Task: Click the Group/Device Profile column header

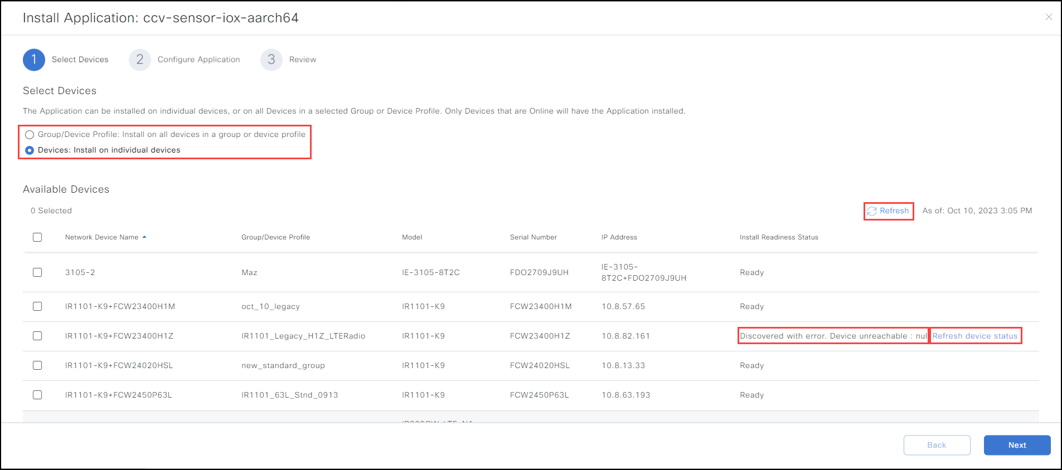Action: [275, 237]
